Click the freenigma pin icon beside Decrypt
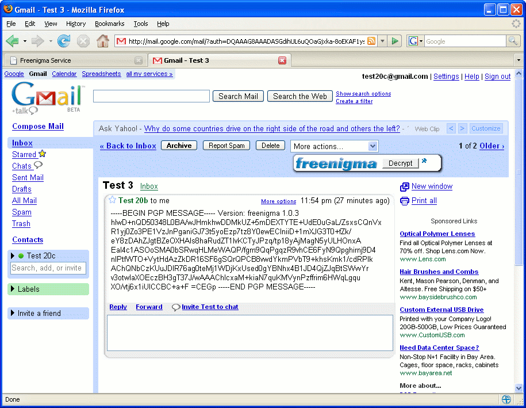This screenshot has width=526, height=408. pyautogui.click(x=424, y=161)
